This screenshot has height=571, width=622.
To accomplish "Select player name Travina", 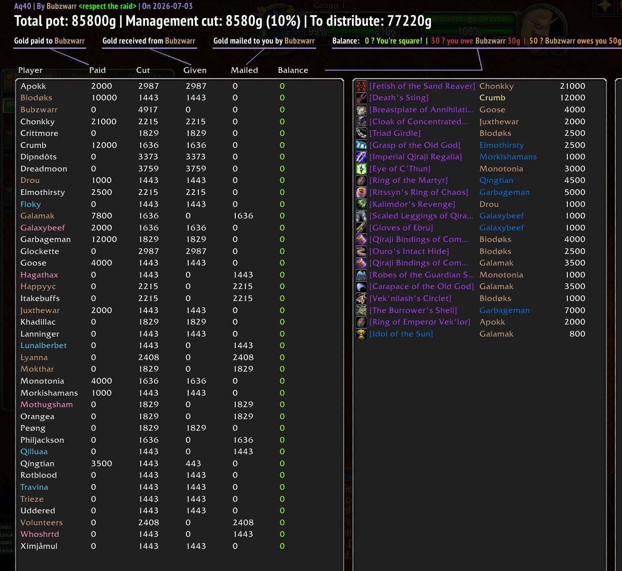I will pos(34,487).
